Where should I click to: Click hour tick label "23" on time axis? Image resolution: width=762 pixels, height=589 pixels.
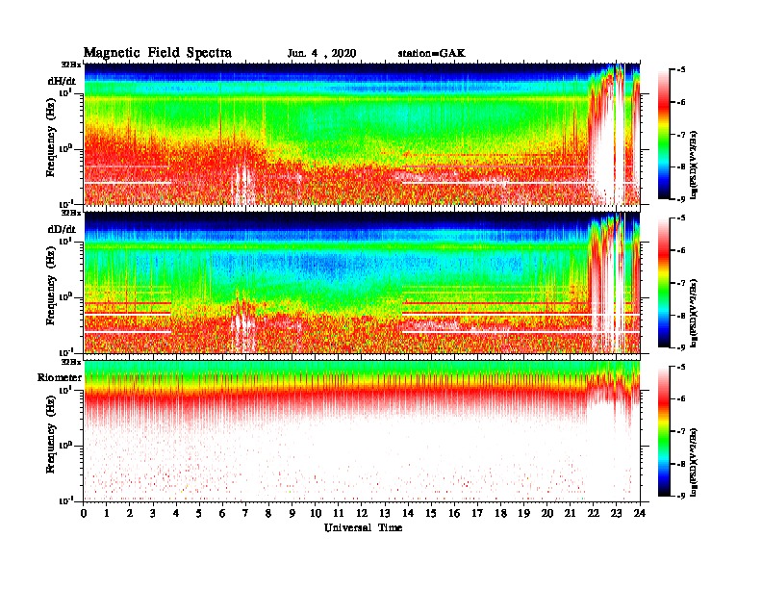coord(617,513)
